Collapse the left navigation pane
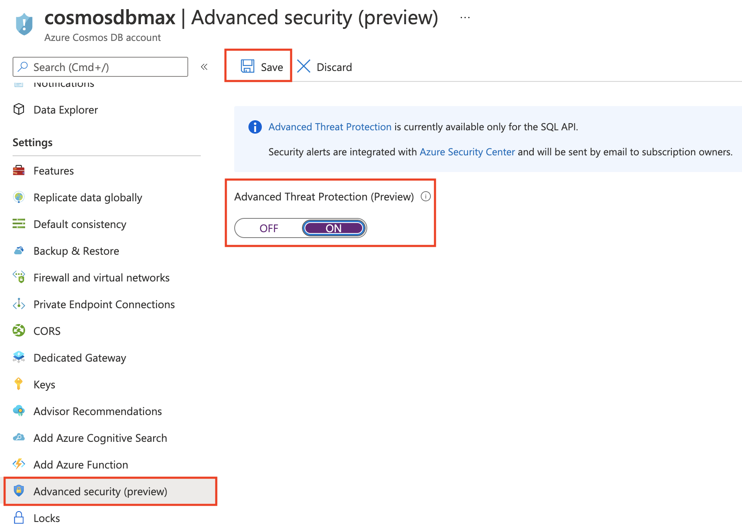Image resolution: width=742 pixels, height=532 pixels. 204,67
